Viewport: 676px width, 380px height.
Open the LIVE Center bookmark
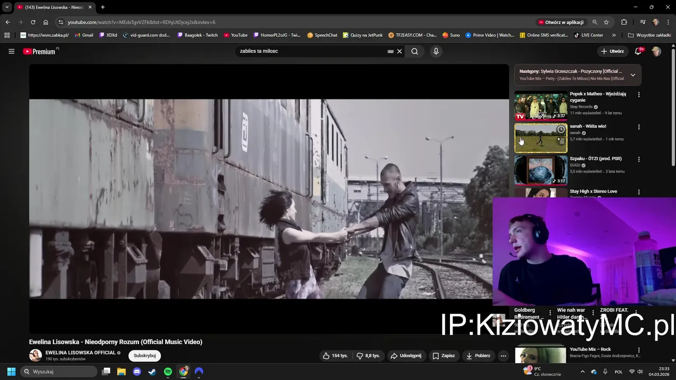coord(588,35)
